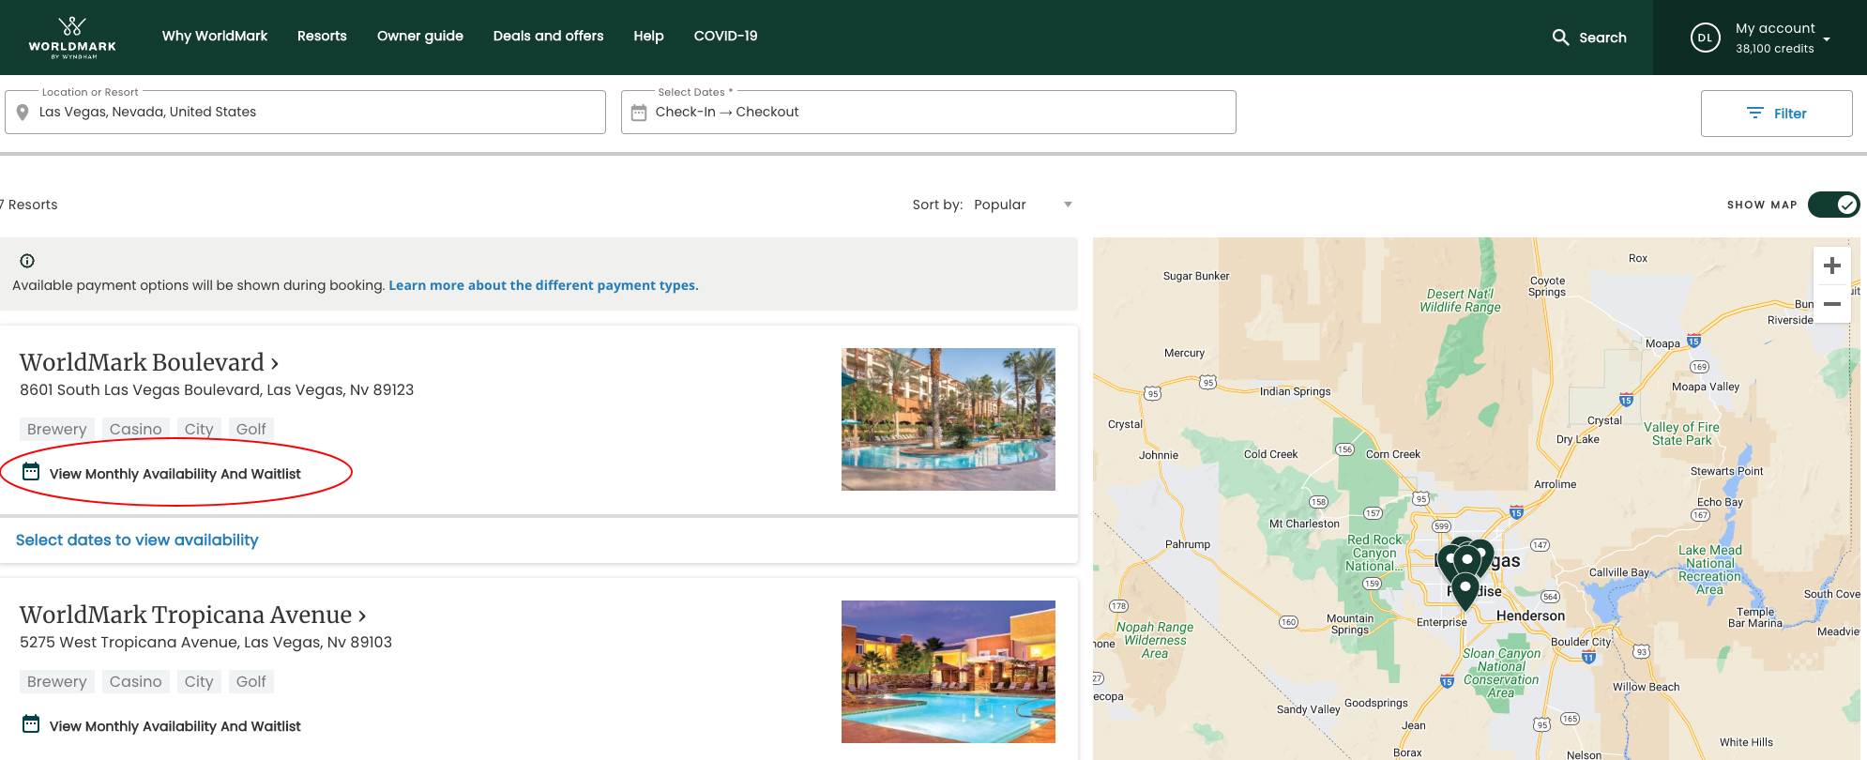Image resolution: width=1867 pixels, height=760 pixels.
Task: Click the filter lines icon
Action: (1754, 114)
